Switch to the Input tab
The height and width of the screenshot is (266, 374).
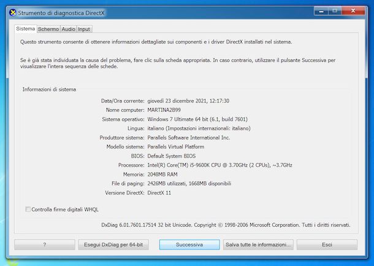pos(84,29)
